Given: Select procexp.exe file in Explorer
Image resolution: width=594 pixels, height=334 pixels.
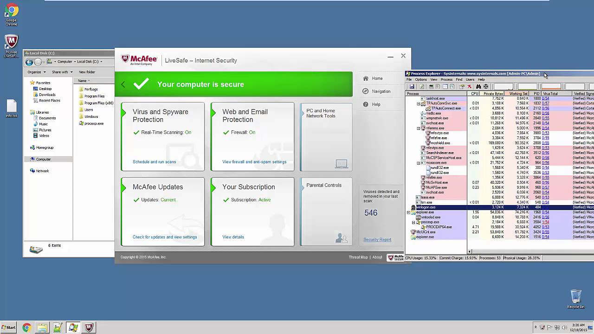Looking at the screenshot, I should click(x=91, y=124).
